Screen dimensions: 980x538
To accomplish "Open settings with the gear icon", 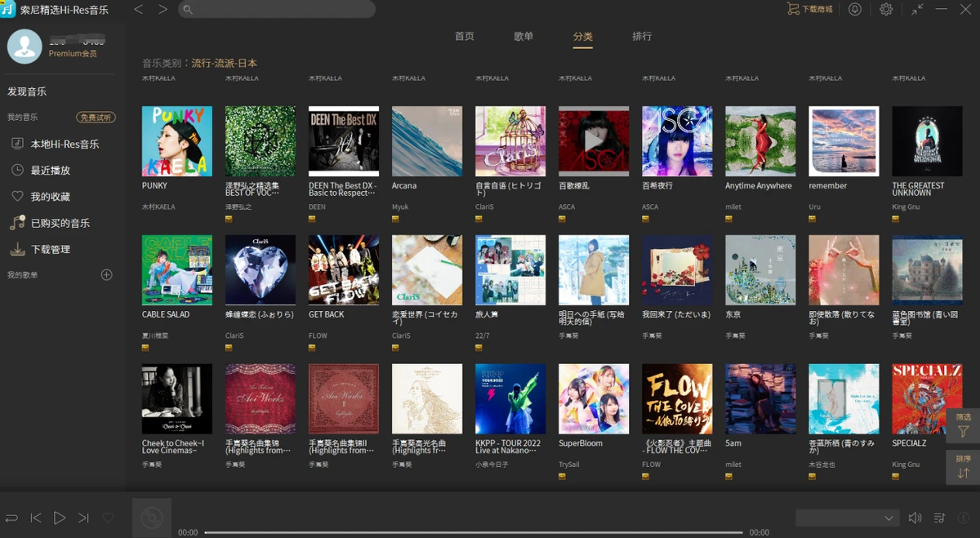I will pyautogui.click(x=886, y=9).
